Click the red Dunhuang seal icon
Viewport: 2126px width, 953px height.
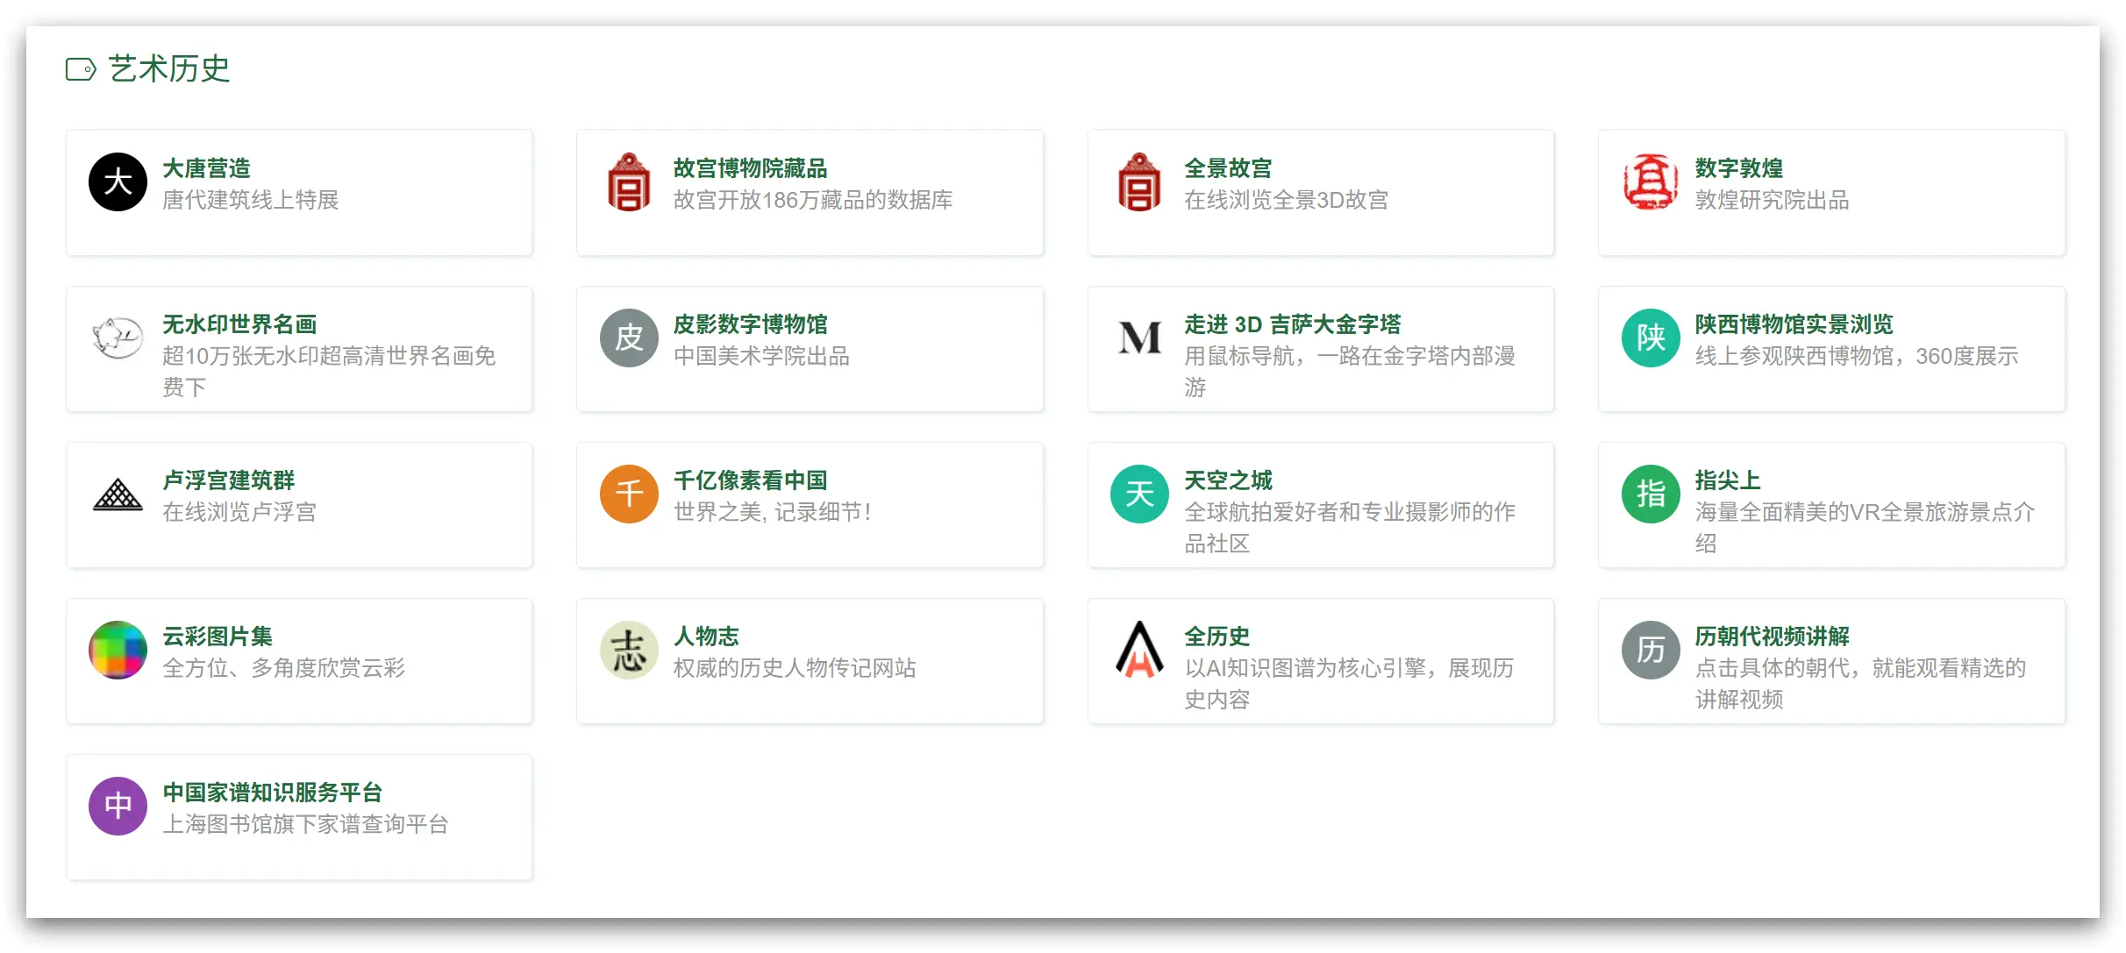[1651, 182]
